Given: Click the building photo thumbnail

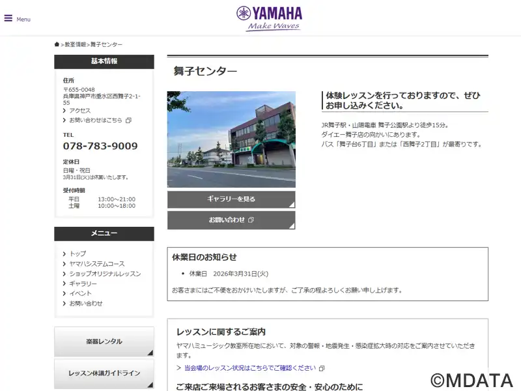Looking at the screenshot, I should pyautogui.click(x=231, y=139).
